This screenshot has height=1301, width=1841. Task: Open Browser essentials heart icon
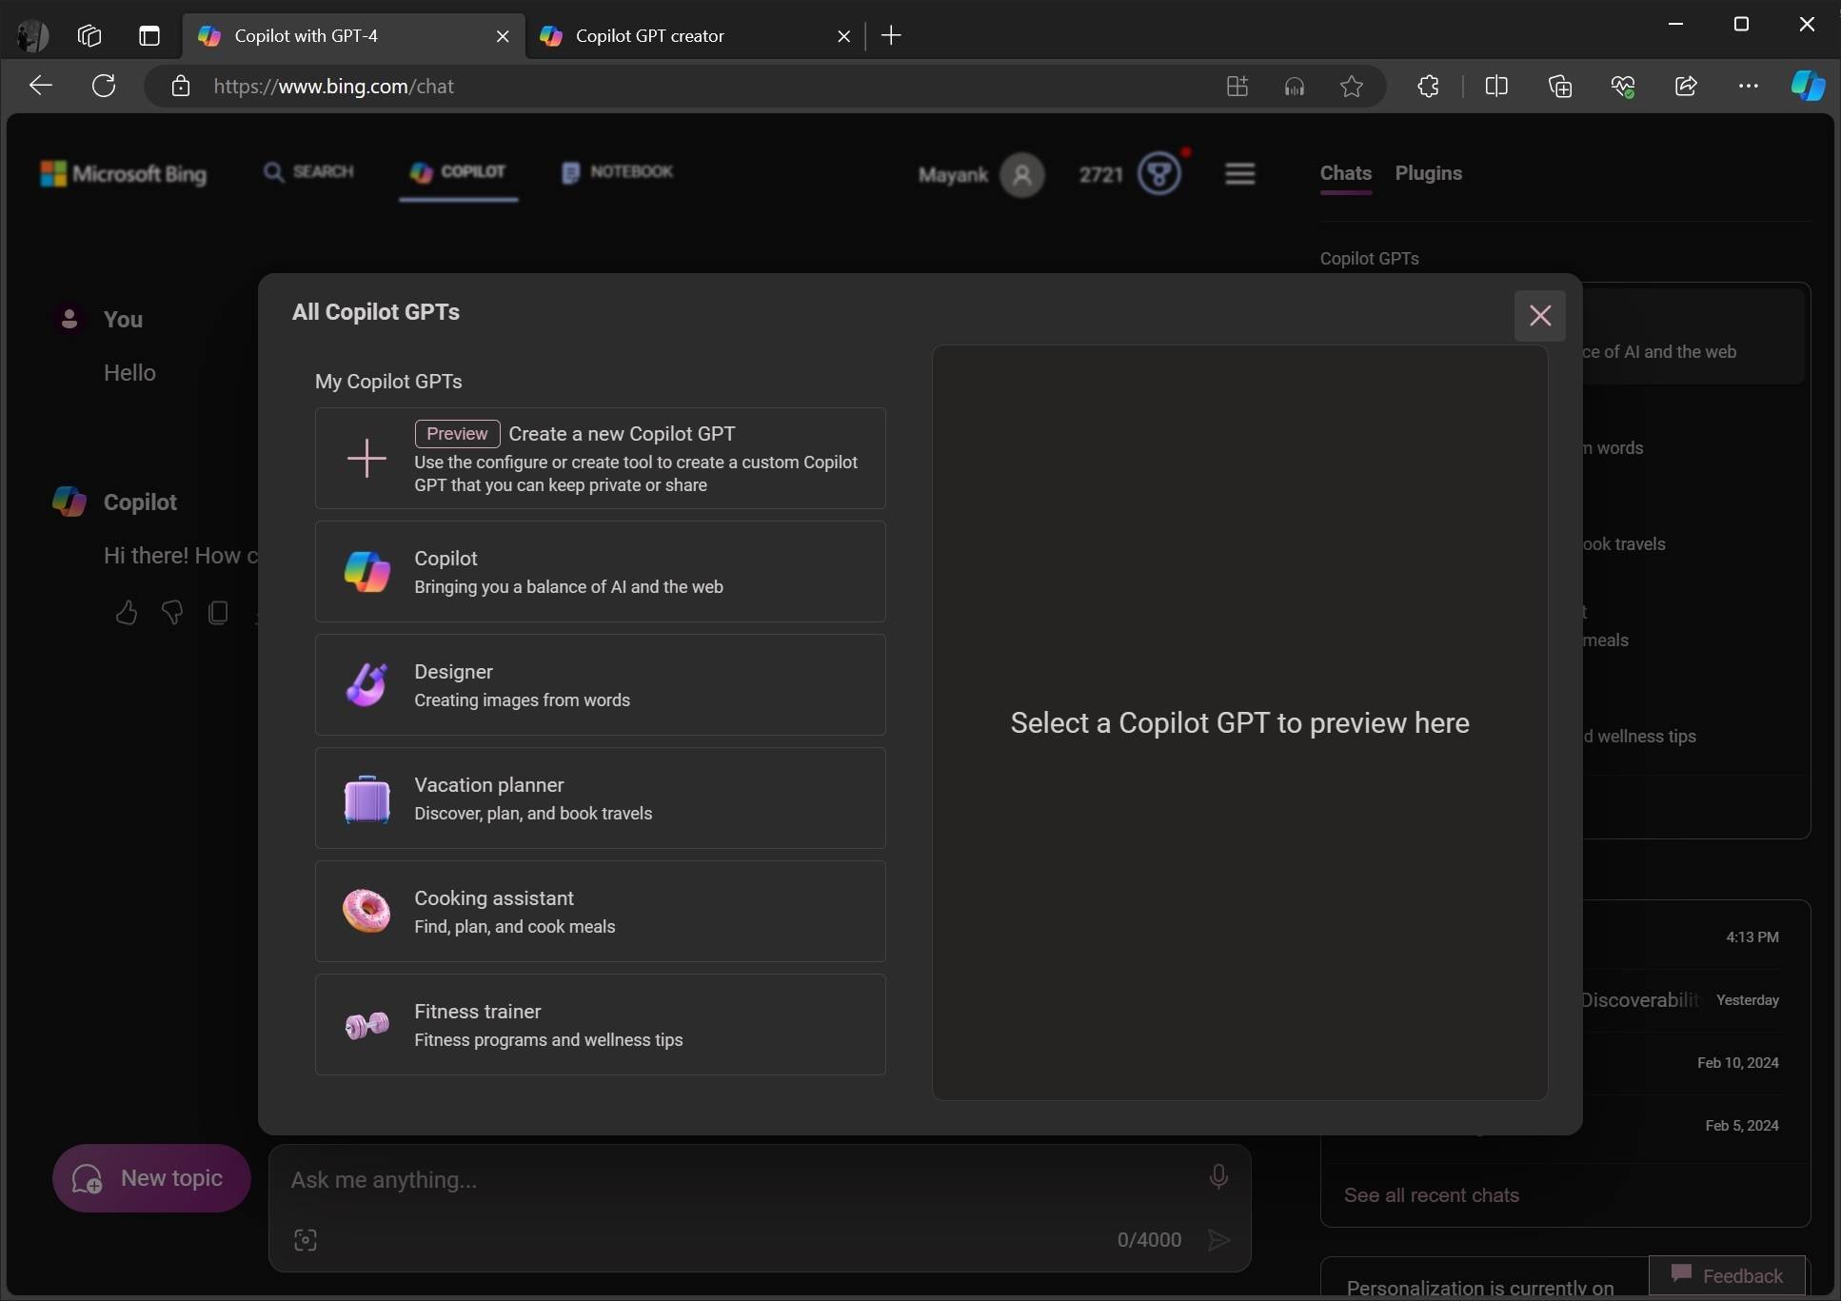1622,87
